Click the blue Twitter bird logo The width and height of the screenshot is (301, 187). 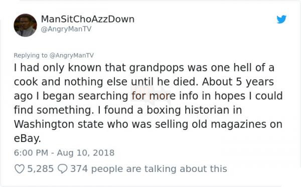click(x=281, y=19)
